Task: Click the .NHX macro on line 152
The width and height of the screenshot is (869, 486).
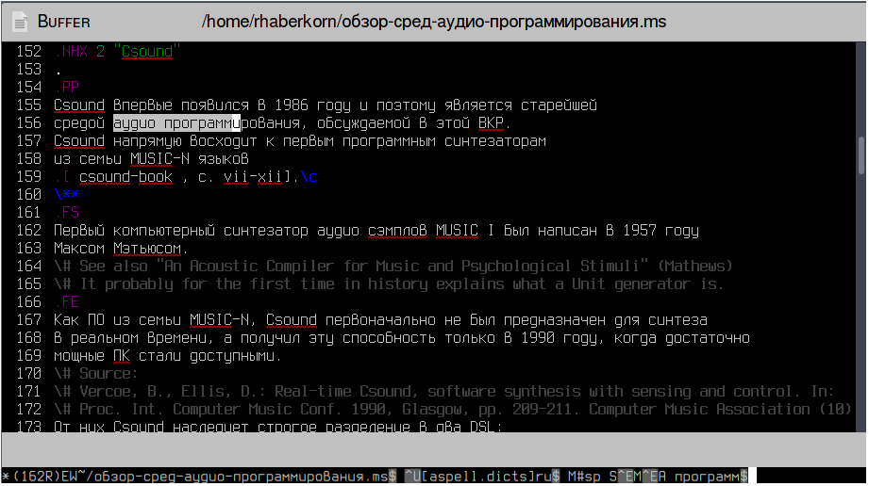Action: (x=72, y=52)
